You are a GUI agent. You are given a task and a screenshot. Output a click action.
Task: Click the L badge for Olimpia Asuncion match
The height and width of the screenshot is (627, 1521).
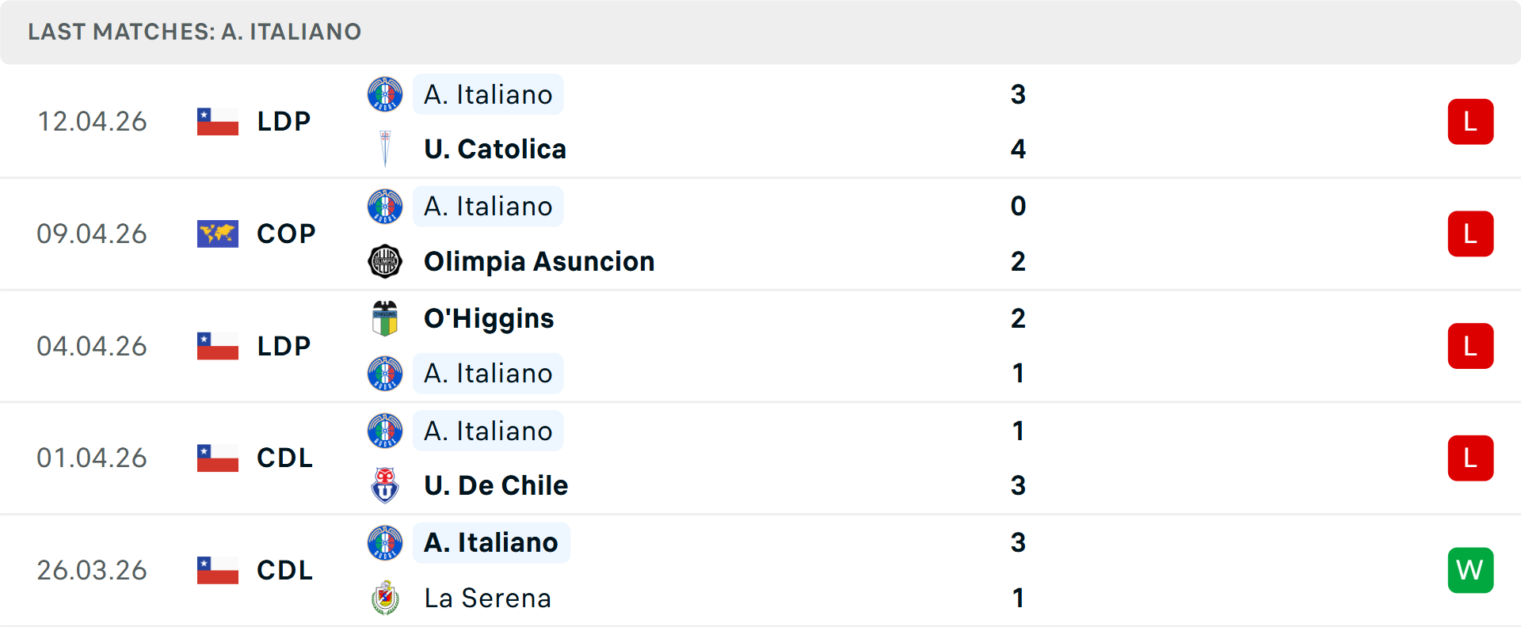pos(1470,234)
